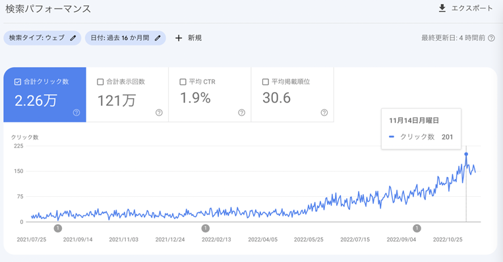Image resolution: width=503 pixels, height=262 pixels.
Task: Enable the 平均 CTR checkbox
Action: click(183, 82)
